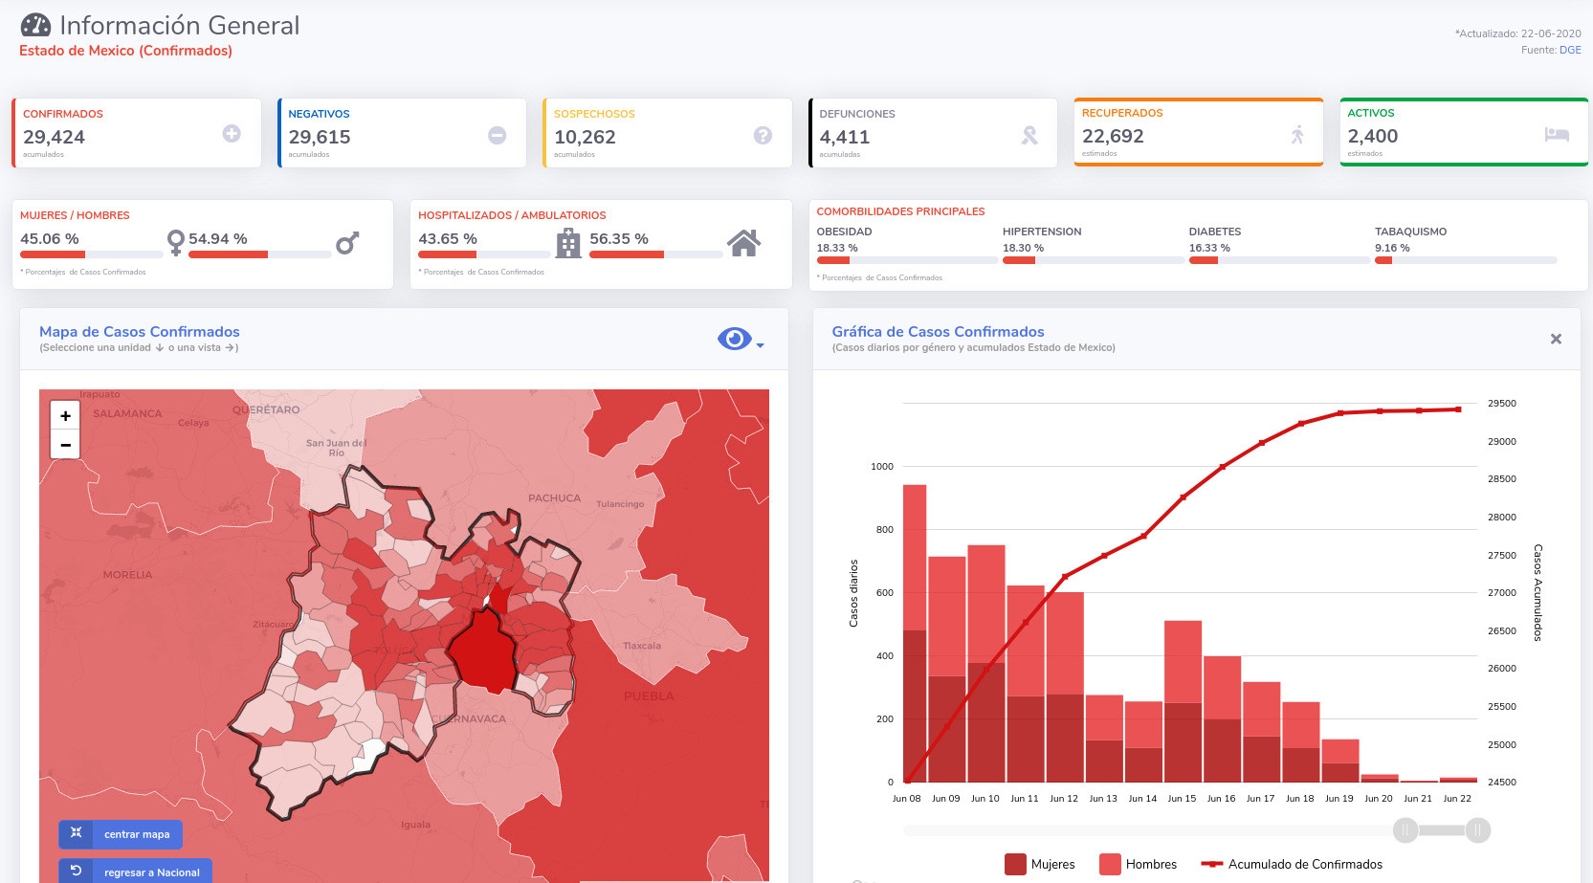The width and height of the screenshot is (1593, 883).
Task: Click the 45.06 % mujeres percentage
Action: (x=50, y=239)
